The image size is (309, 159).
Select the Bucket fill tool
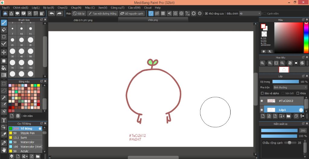(4, 68)
